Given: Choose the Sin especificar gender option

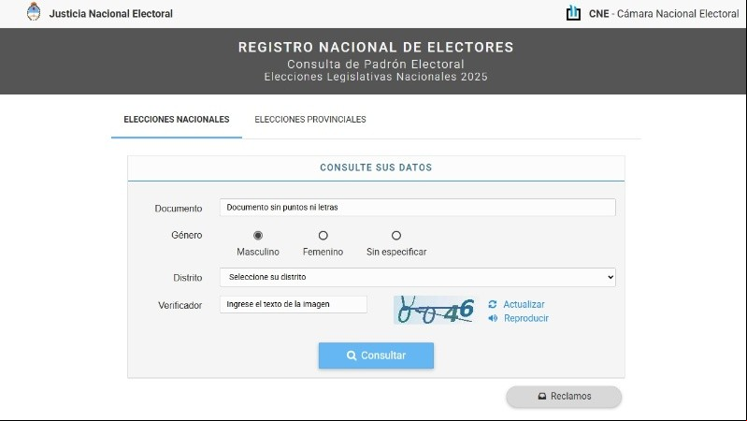Looking at the screenshot, I should tap(396, 236).
